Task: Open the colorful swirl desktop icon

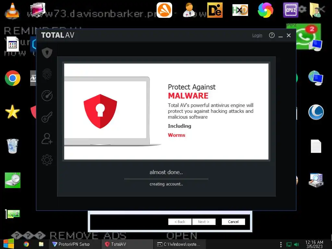Action: (x=266, y=10)
